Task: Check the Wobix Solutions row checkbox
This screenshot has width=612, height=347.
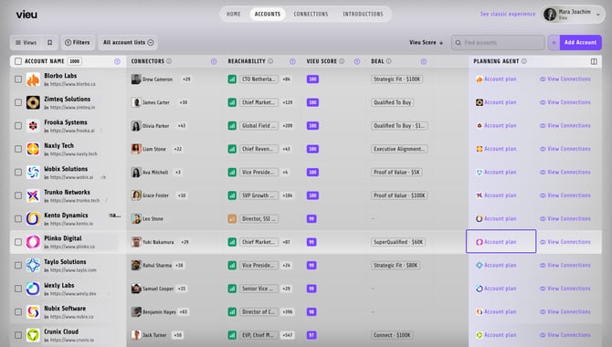Action: click(x=18, y=173)
